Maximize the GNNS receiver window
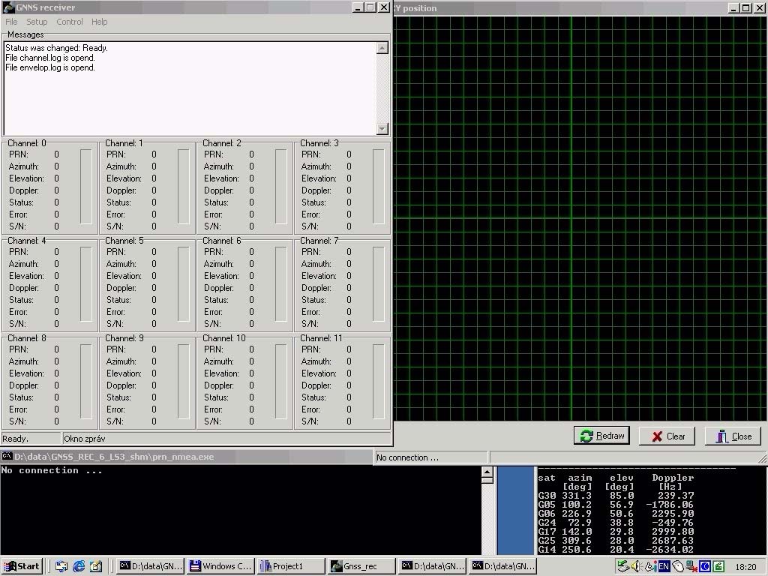Screen dimensions: 768x576 (x=370, y=7)
